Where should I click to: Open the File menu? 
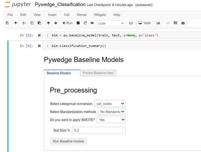[x=10, y=15]
